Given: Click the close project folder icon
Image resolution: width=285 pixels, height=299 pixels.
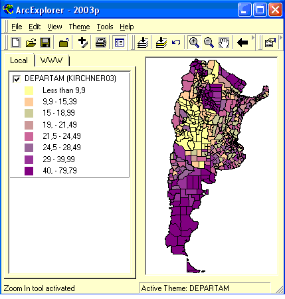Looking at the screenshot, I should point(64,43).
